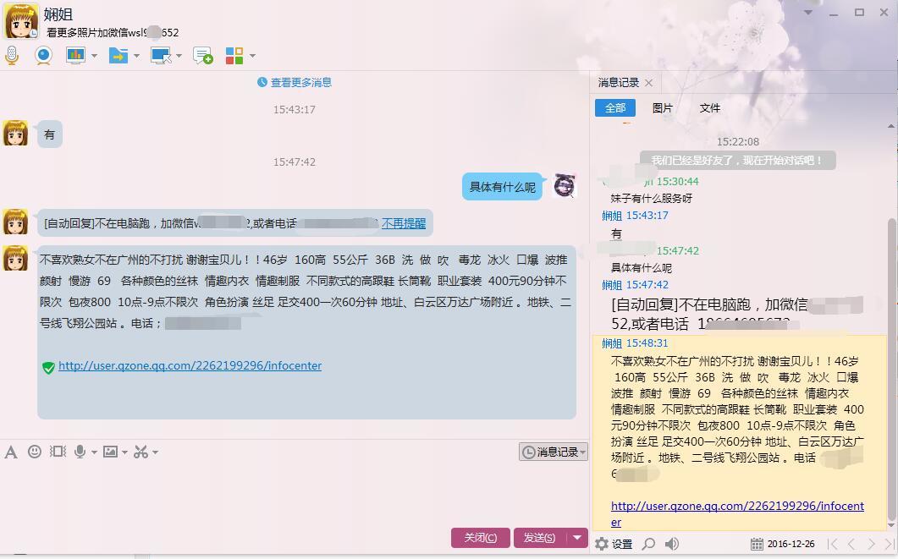Click the remote presentation screen icon
The width and height of the screenshot is (898, 559).
point(76,56)
